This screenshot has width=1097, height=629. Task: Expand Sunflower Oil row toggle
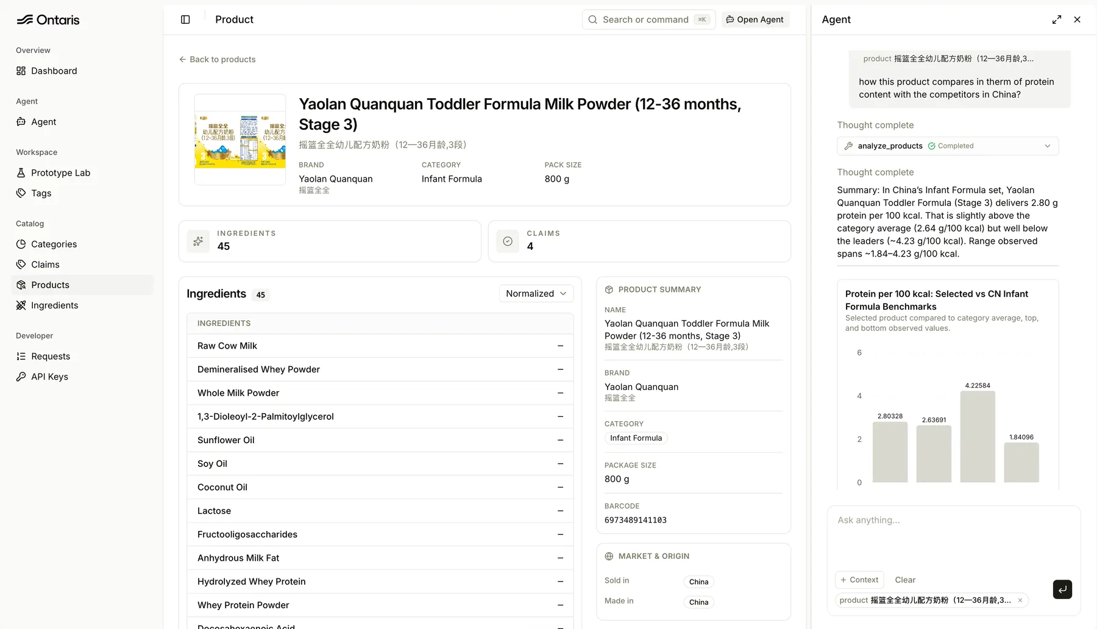tap(560, 440)
